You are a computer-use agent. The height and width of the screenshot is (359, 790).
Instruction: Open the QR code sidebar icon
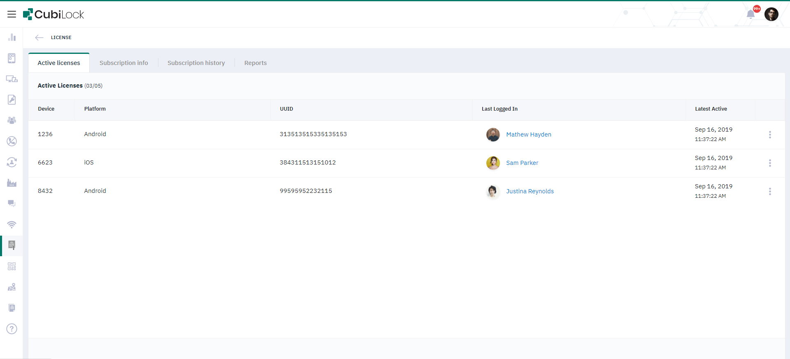tap(12, 266)
